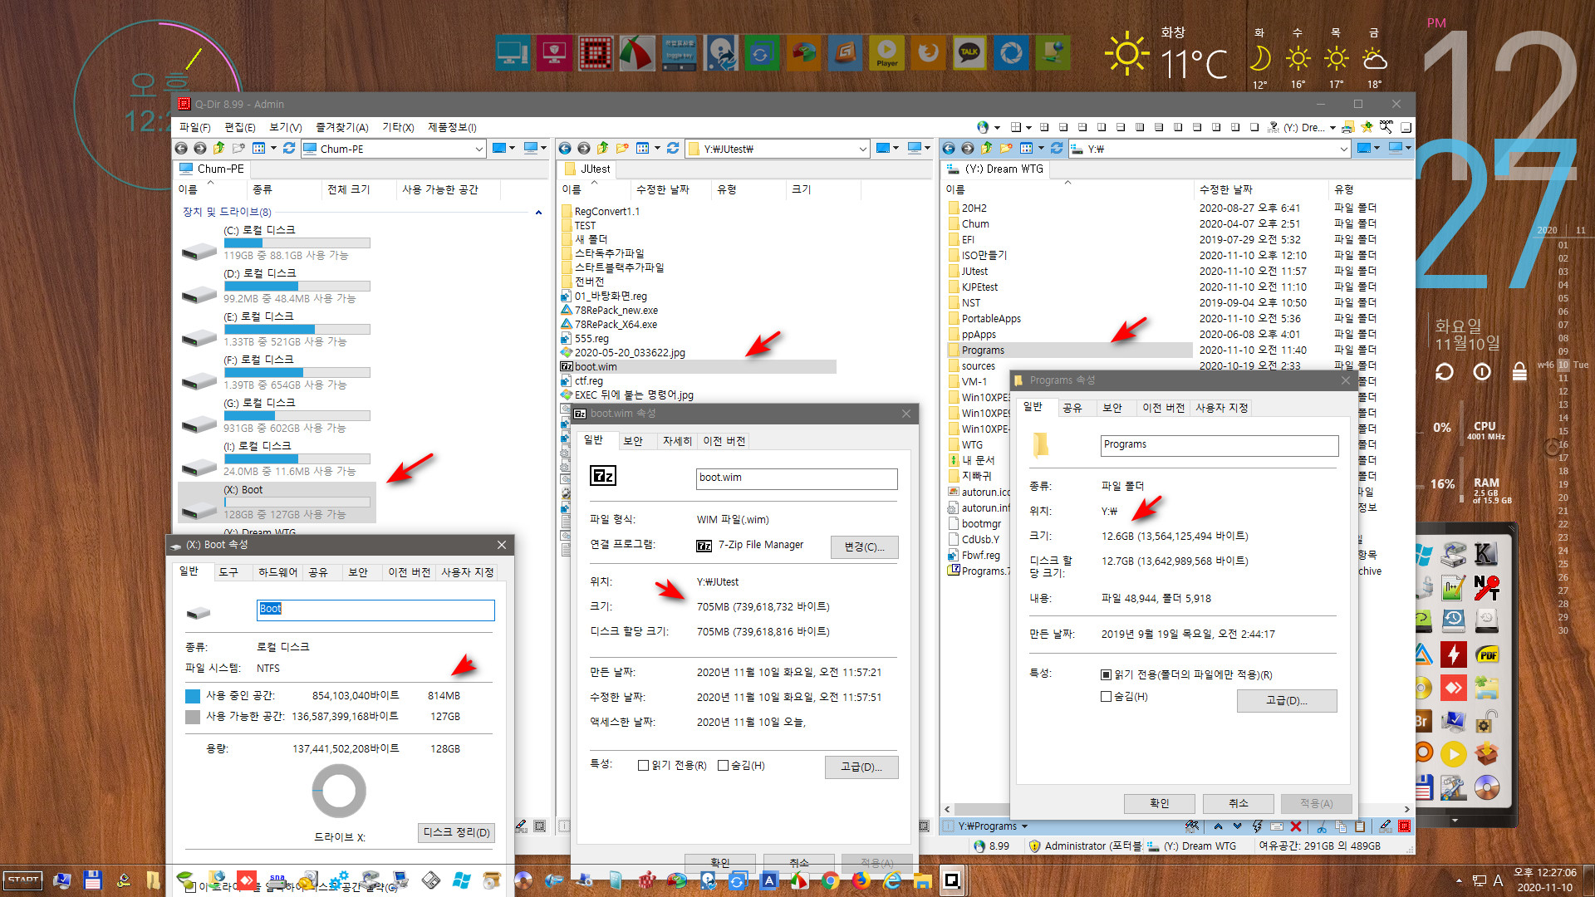The image size is (1595, 897).
Task: Select 78RePack_X64.exe in JUtest pane
Action: click(616, 325)
